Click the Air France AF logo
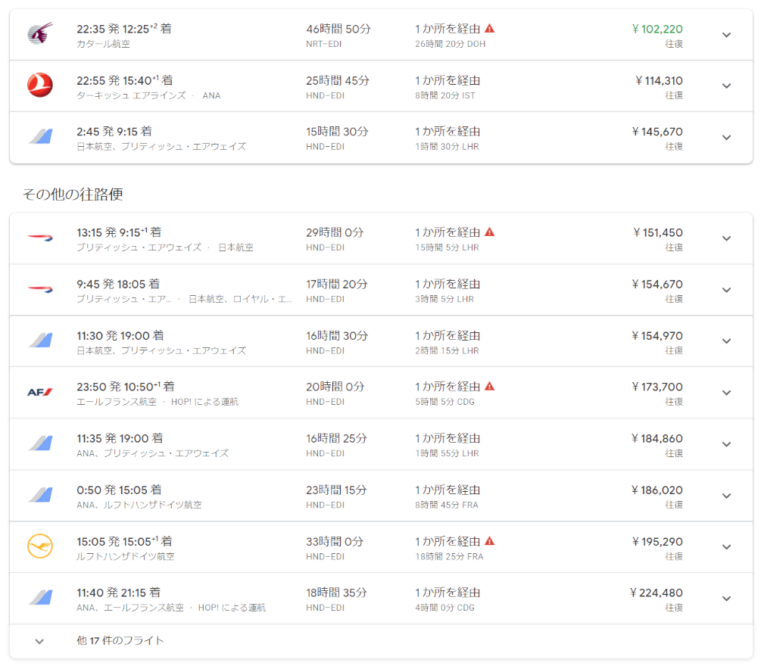Image resolution: width=761 pixels, height=672 pixels. click(40, 392)
